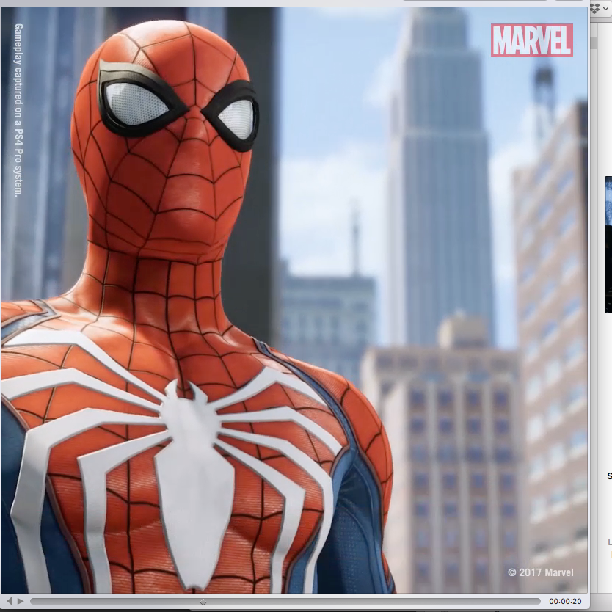
Task: Click the playhead marker on the seek bar
Action: (203, 602)
